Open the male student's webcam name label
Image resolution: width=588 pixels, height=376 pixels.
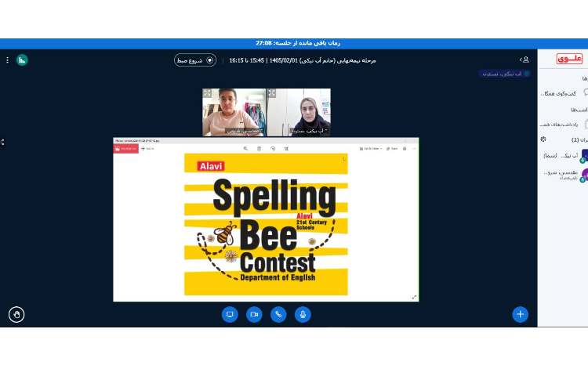tap(245, 131)
